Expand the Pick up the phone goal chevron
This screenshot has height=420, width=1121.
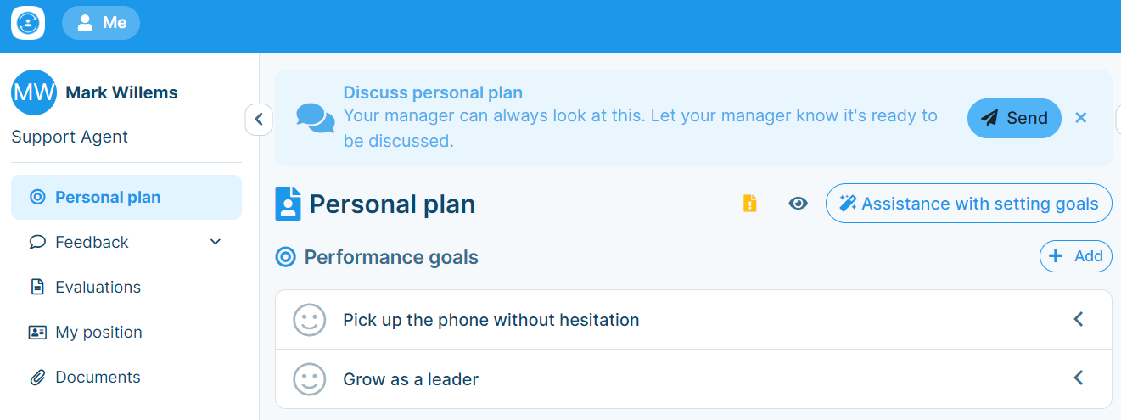pyautogui.click(x=1079, y=320)
